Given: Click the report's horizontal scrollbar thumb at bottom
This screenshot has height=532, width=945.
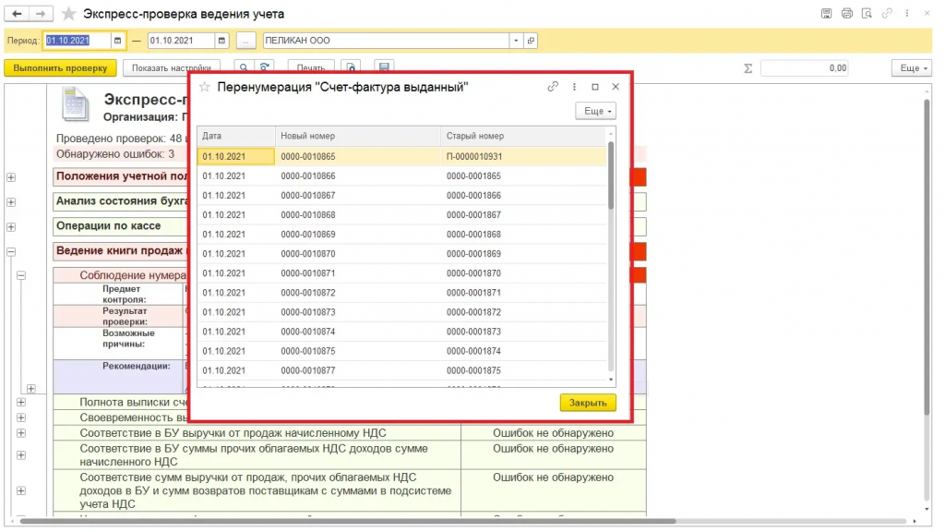Looking at the screenshot, I should [348, 521].
